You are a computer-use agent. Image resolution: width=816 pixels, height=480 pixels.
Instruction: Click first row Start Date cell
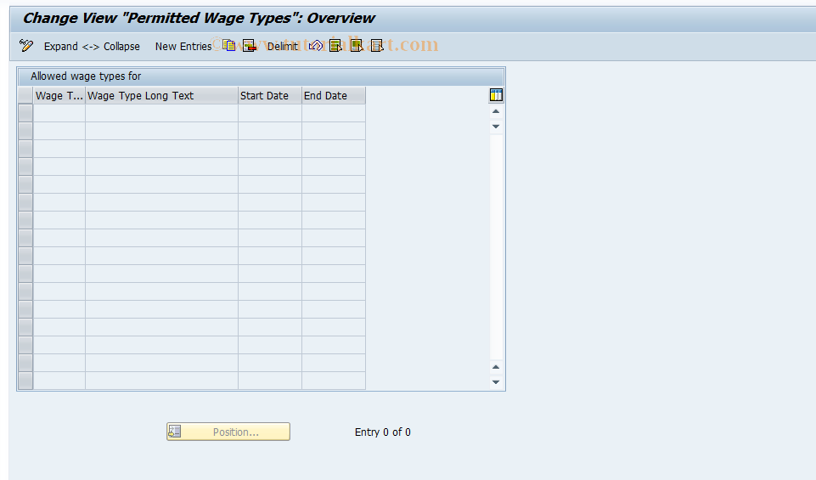[270, 113]
